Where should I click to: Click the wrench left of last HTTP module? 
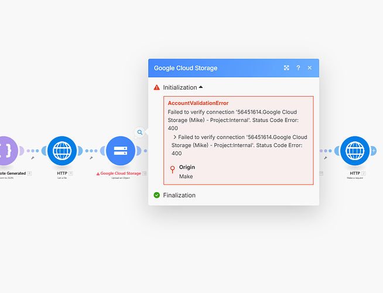(326, 158)
